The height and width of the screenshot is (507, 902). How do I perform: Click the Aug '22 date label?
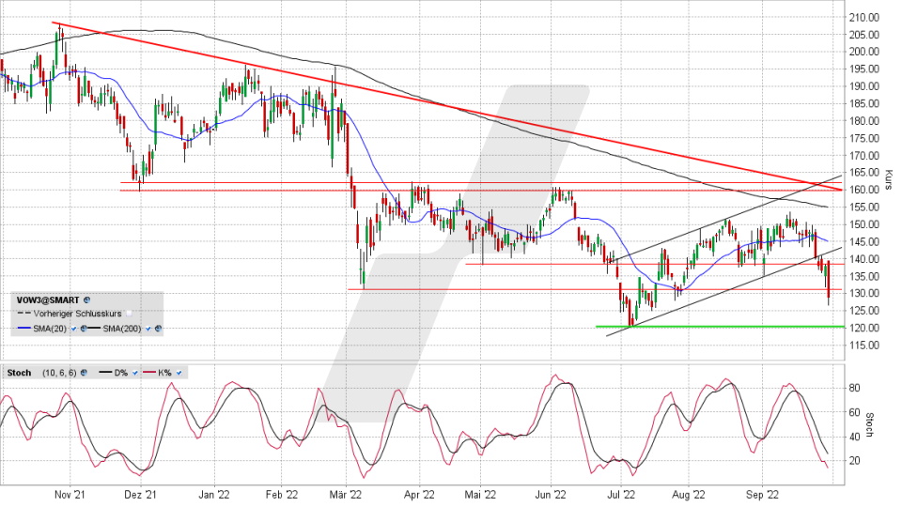(x=689, y=495)
